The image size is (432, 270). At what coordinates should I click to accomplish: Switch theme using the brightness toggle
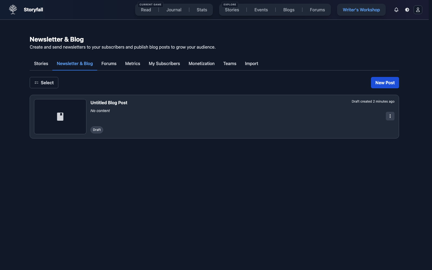[x=407, y=10]
